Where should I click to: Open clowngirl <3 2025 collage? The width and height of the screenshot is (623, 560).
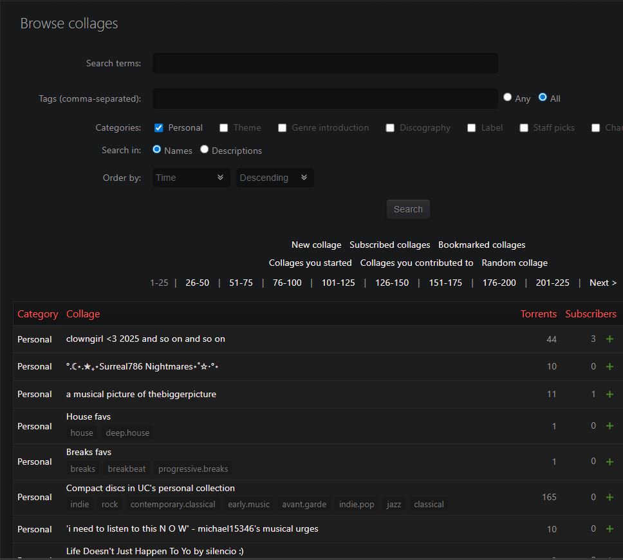click(145, 339)
